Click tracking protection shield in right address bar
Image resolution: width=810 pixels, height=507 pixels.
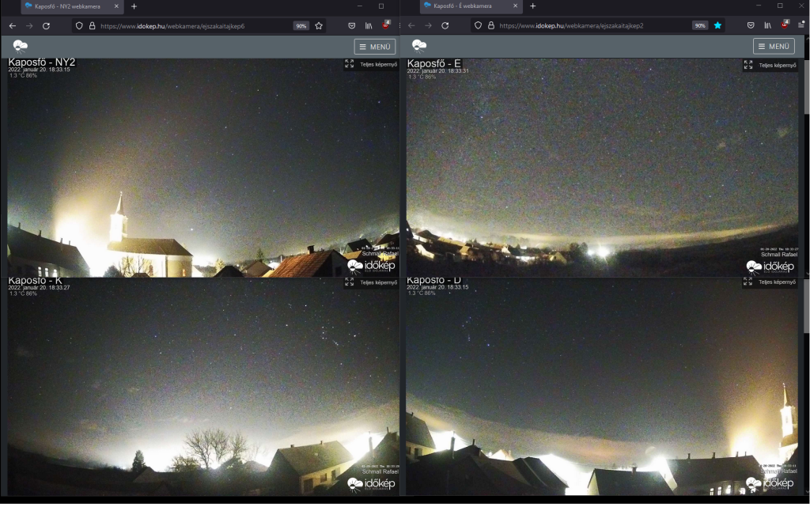[478, 25]
